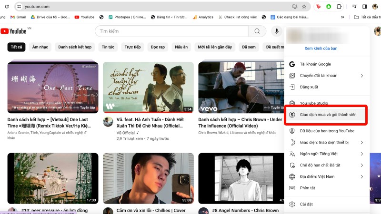
Task: Open Chế độ hạn chế: Đã tắt option
Action: [x=327, y=165]
